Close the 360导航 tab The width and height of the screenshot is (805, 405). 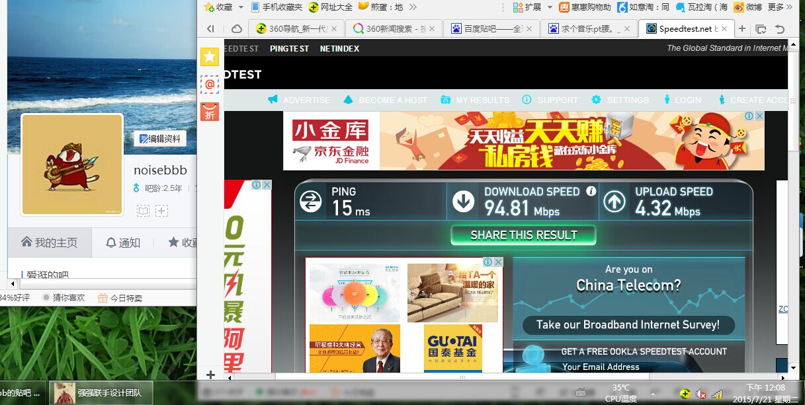[x=335, y=28]
